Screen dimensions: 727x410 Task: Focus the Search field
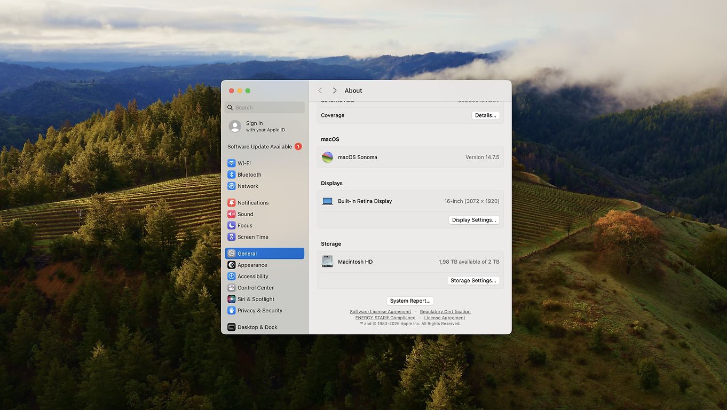265,107
